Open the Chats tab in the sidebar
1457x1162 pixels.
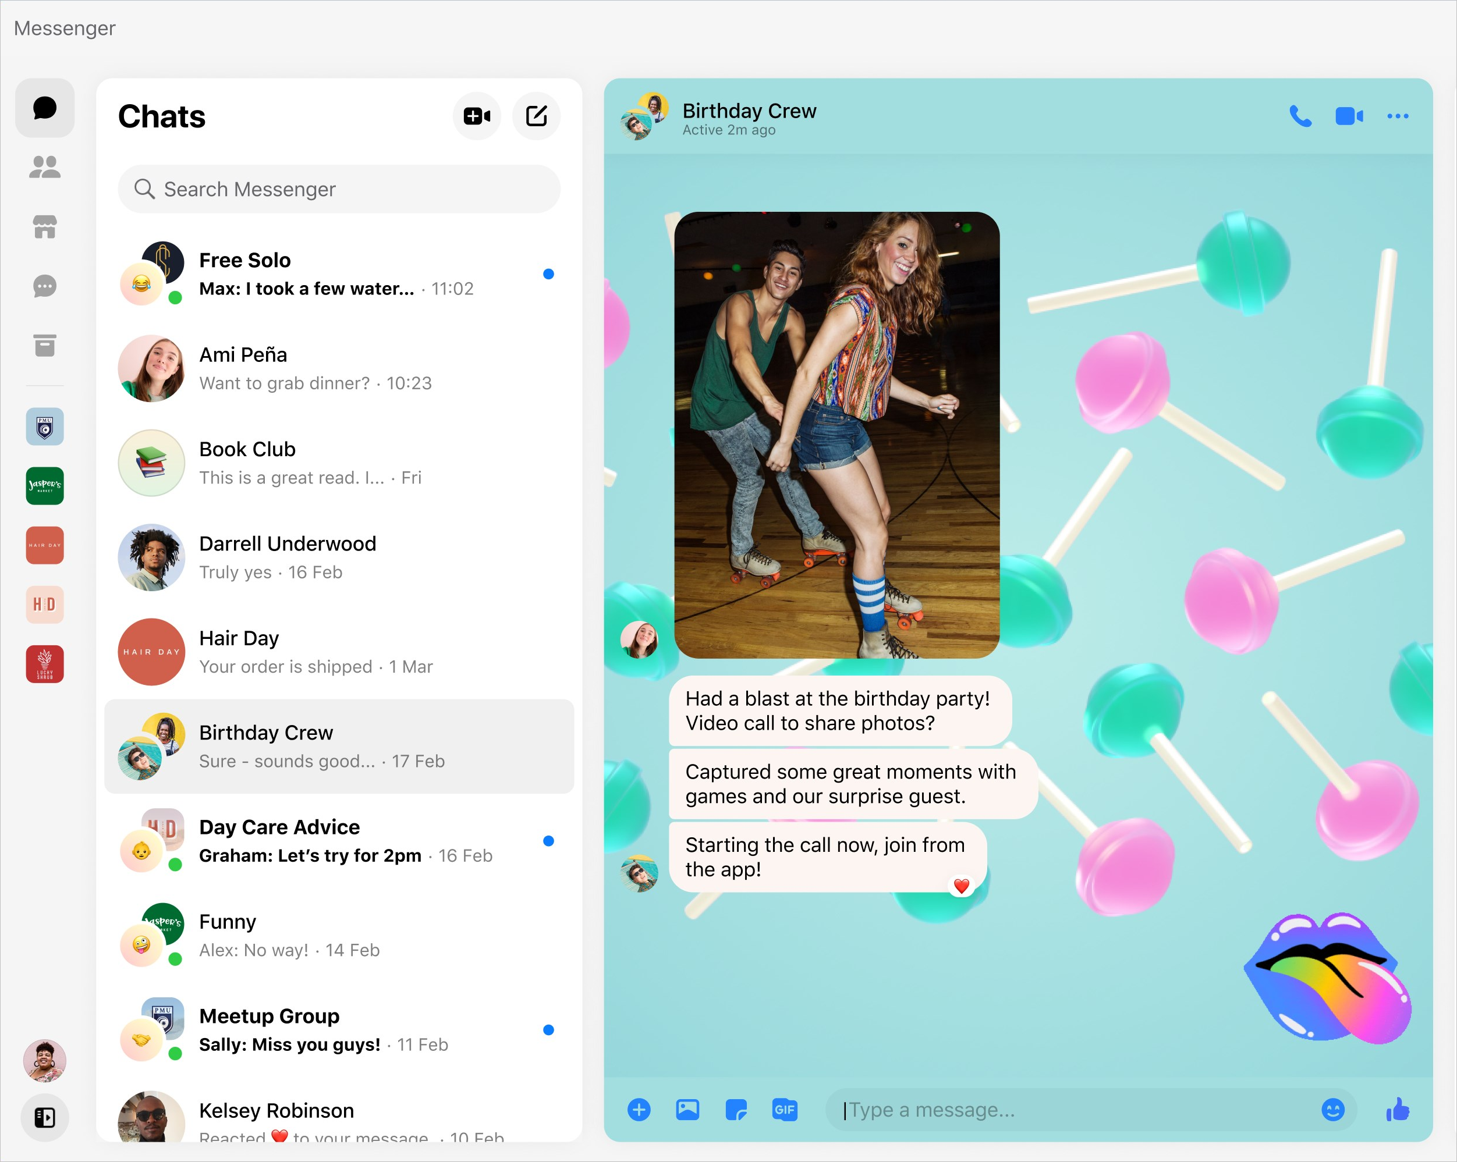point(45,108)
